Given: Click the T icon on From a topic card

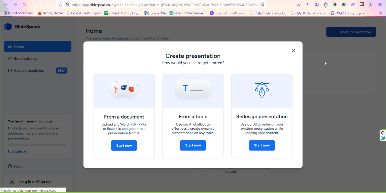Looking at the screenshot, I should click(193, 87).
